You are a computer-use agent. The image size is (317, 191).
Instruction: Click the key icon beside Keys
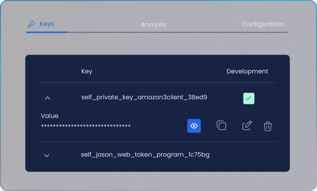point(31,24)
